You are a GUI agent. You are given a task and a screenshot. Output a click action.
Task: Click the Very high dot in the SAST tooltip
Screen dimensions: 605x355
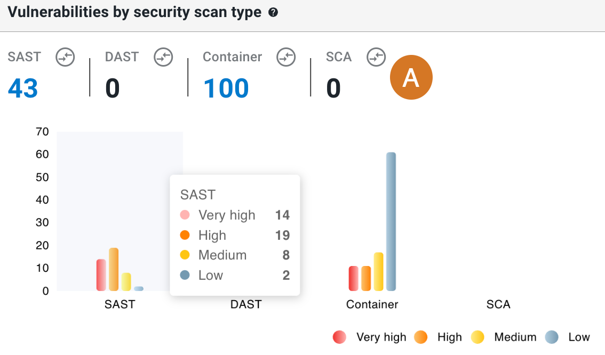coord(185,215)
